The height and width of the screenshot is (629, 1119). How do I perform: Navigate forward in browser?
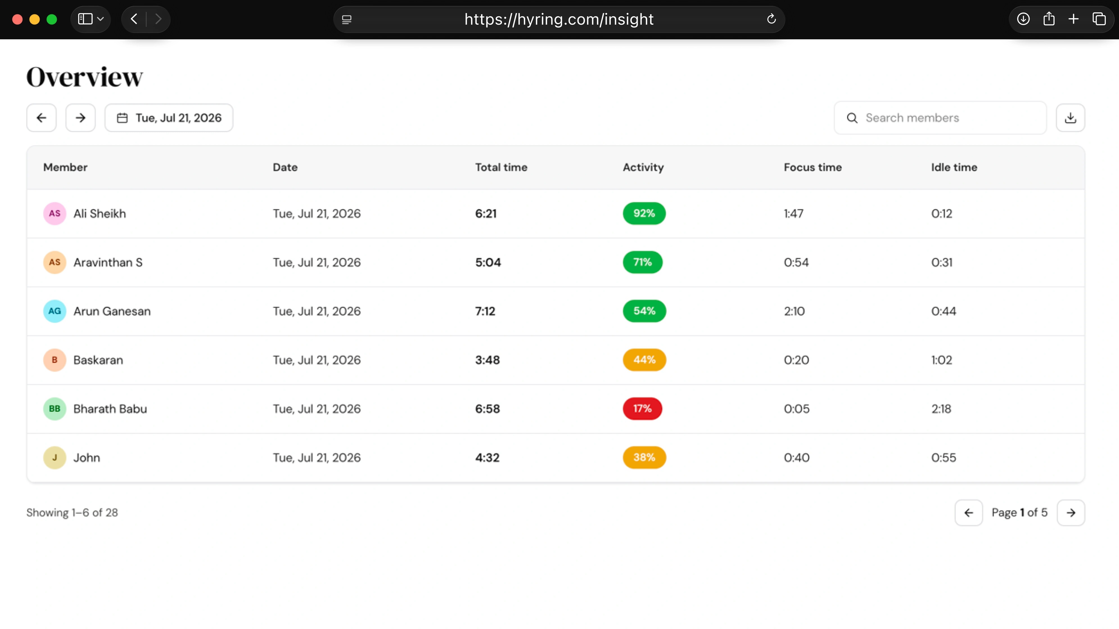coord(158,19)
